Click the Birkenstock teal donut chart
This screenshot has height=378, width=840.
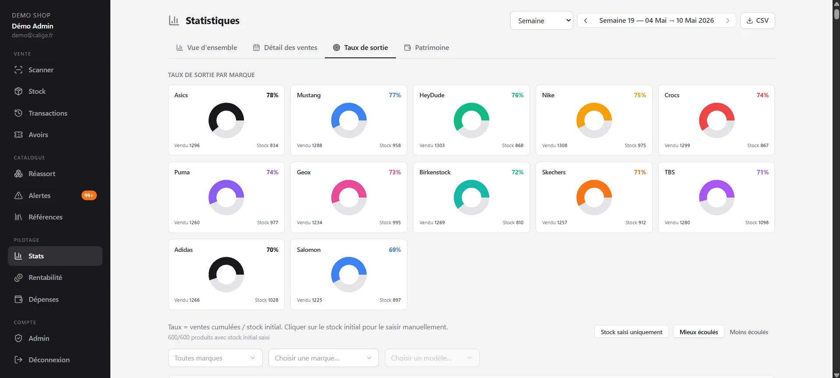472,198
